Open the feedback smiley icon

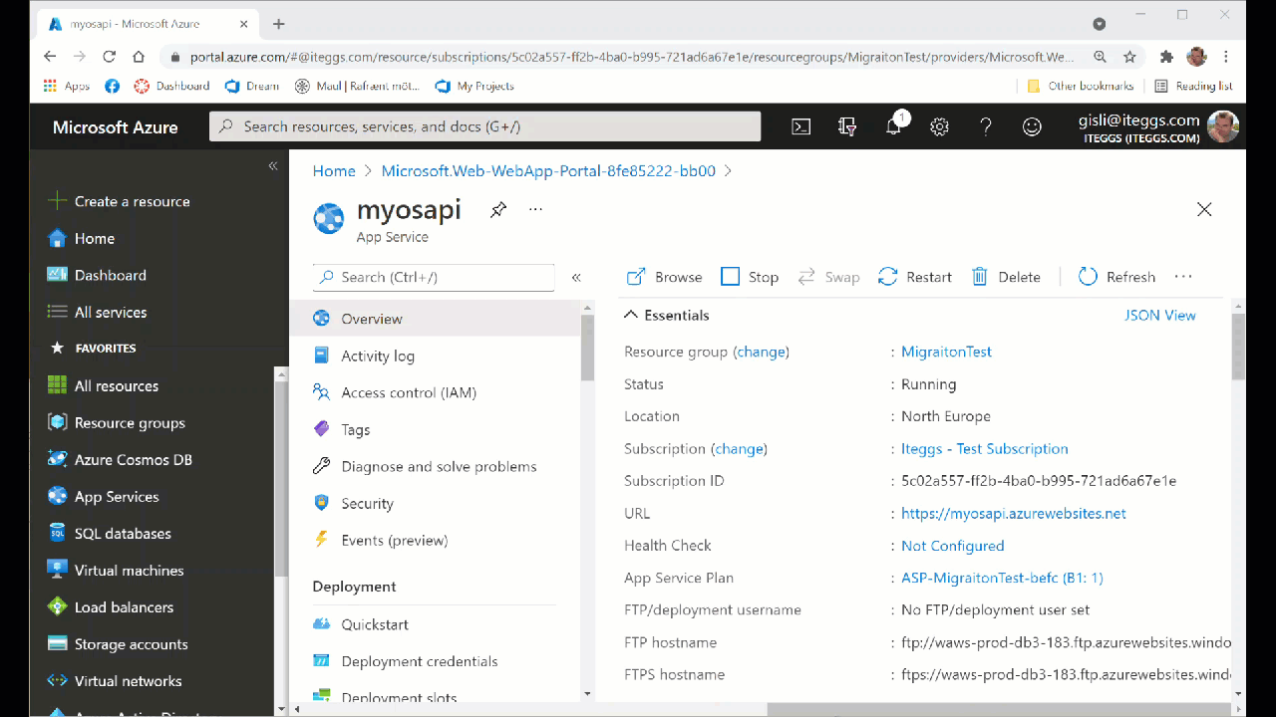pos(1033,126)
